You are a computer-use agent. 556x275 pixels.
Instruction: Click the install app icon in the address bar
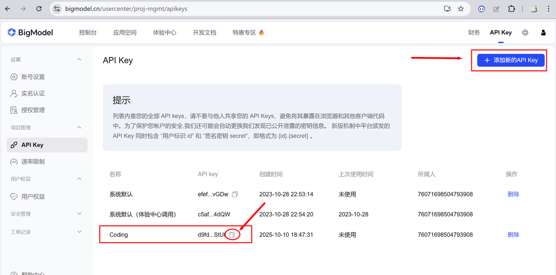click(x=447, y=9)
